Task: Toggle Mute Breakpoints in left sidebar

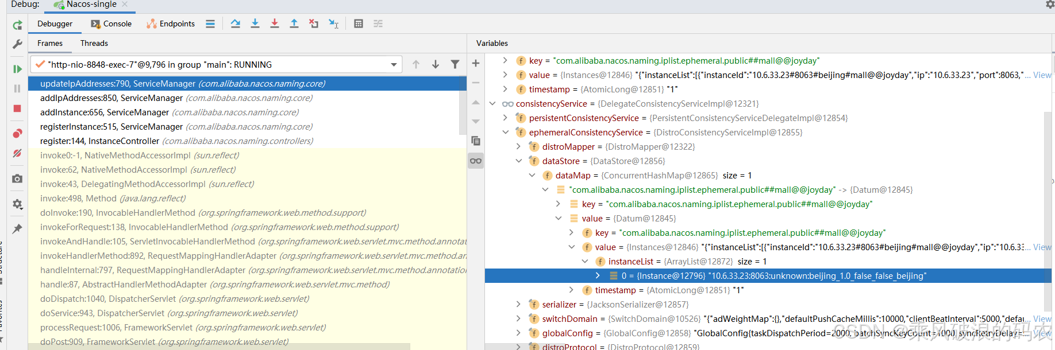Action: point(17,153)
